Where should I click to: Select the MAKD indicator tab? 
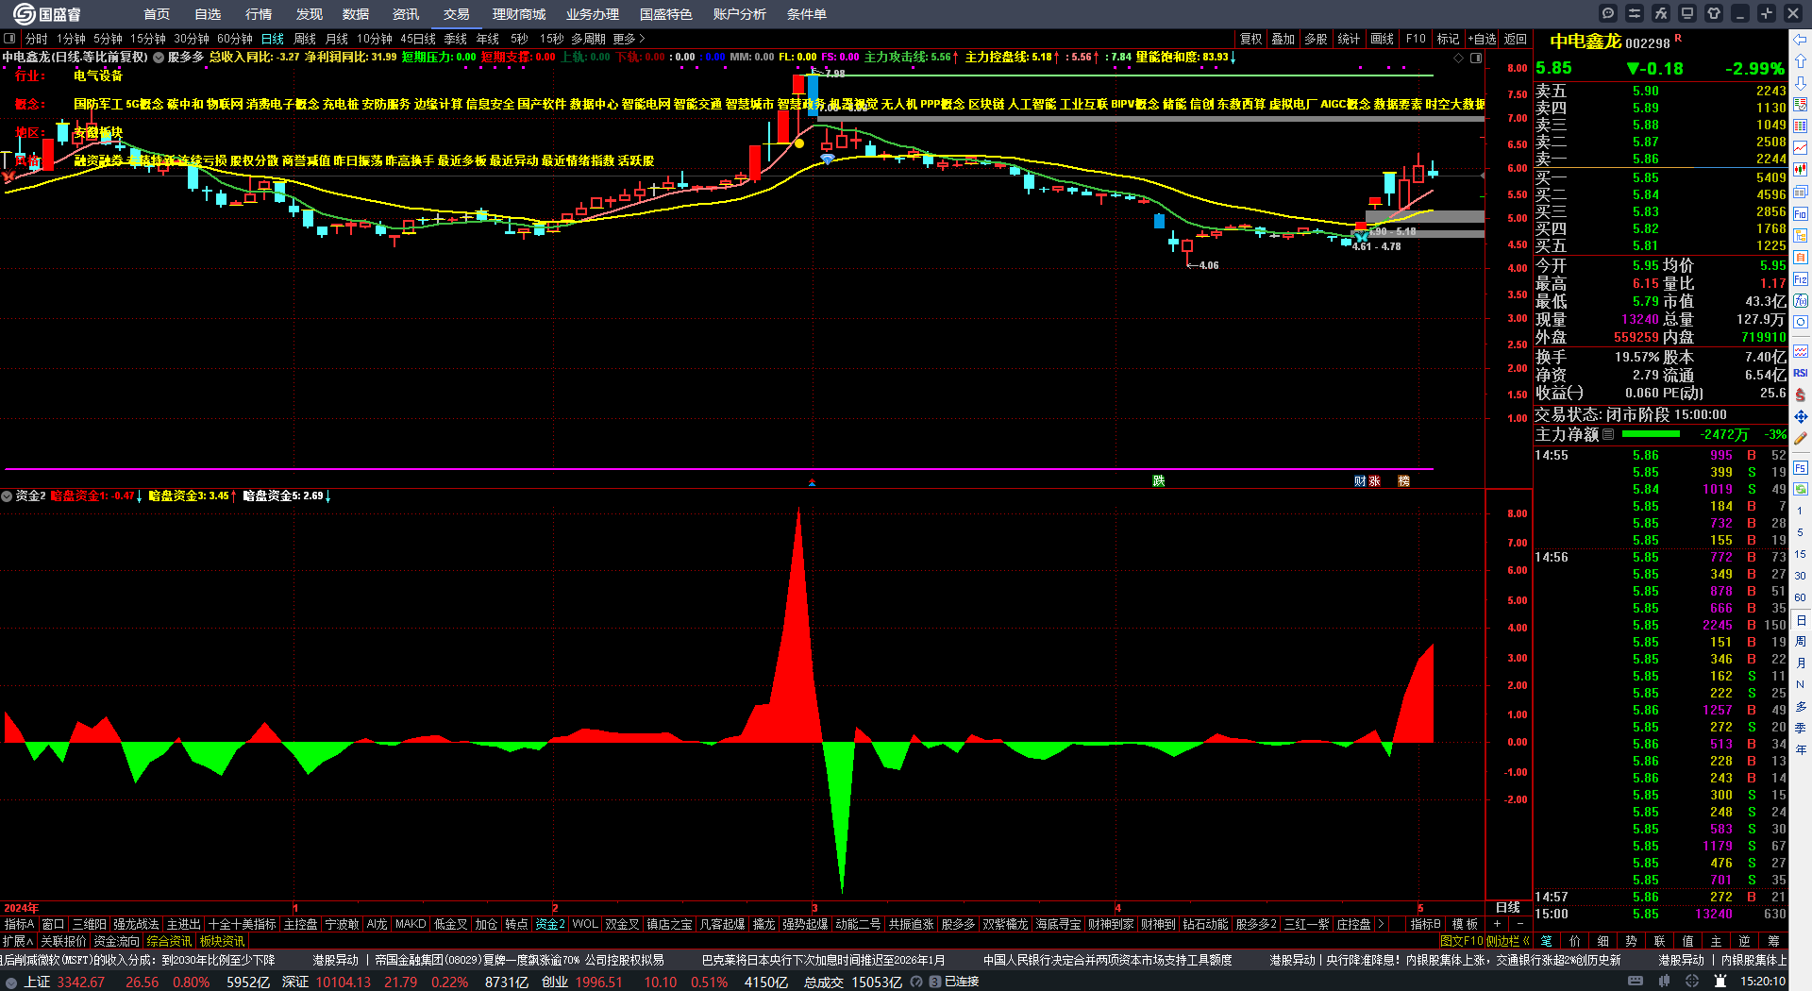411,924
